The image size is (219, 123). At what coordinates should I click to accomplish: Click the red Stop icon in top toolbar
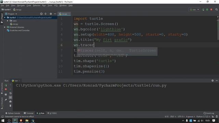click(211, 10)
